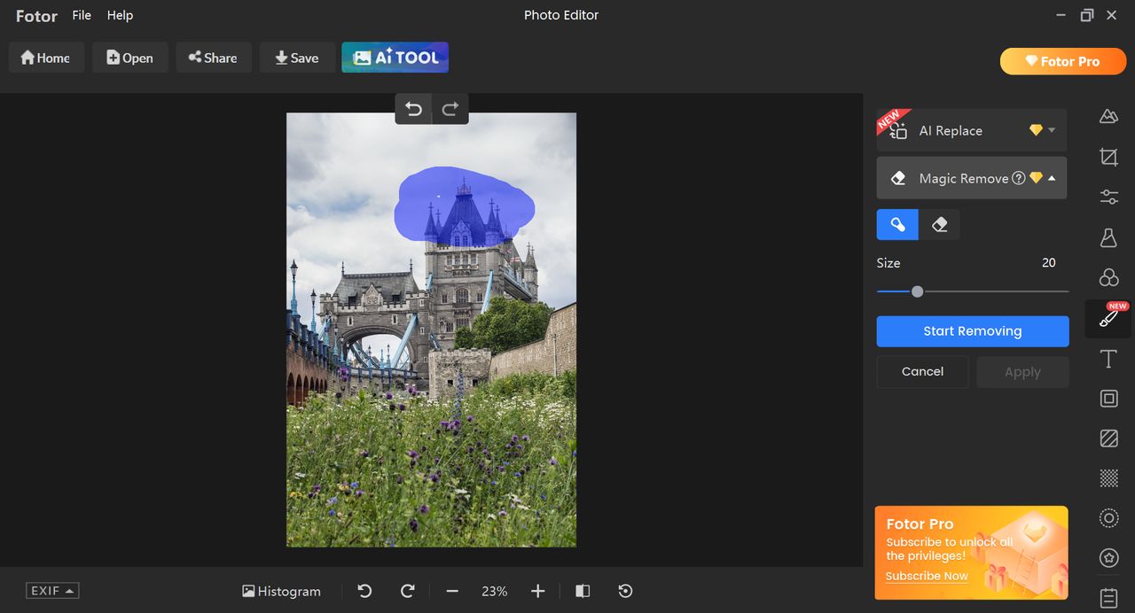This screenshot has width=1135, height=613.
Task: Expand the EXIF info panel
Action: (x=52, y=591)
